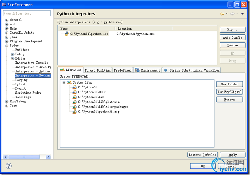Screen dimensions: 250x175
Task: Click the Eclipse icon in title bar
Action: click(4, 4)
